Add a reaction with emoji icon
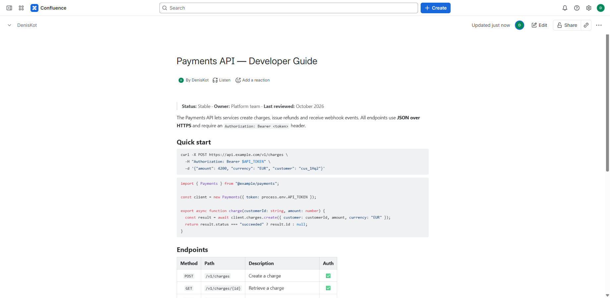 click(238, 80)
